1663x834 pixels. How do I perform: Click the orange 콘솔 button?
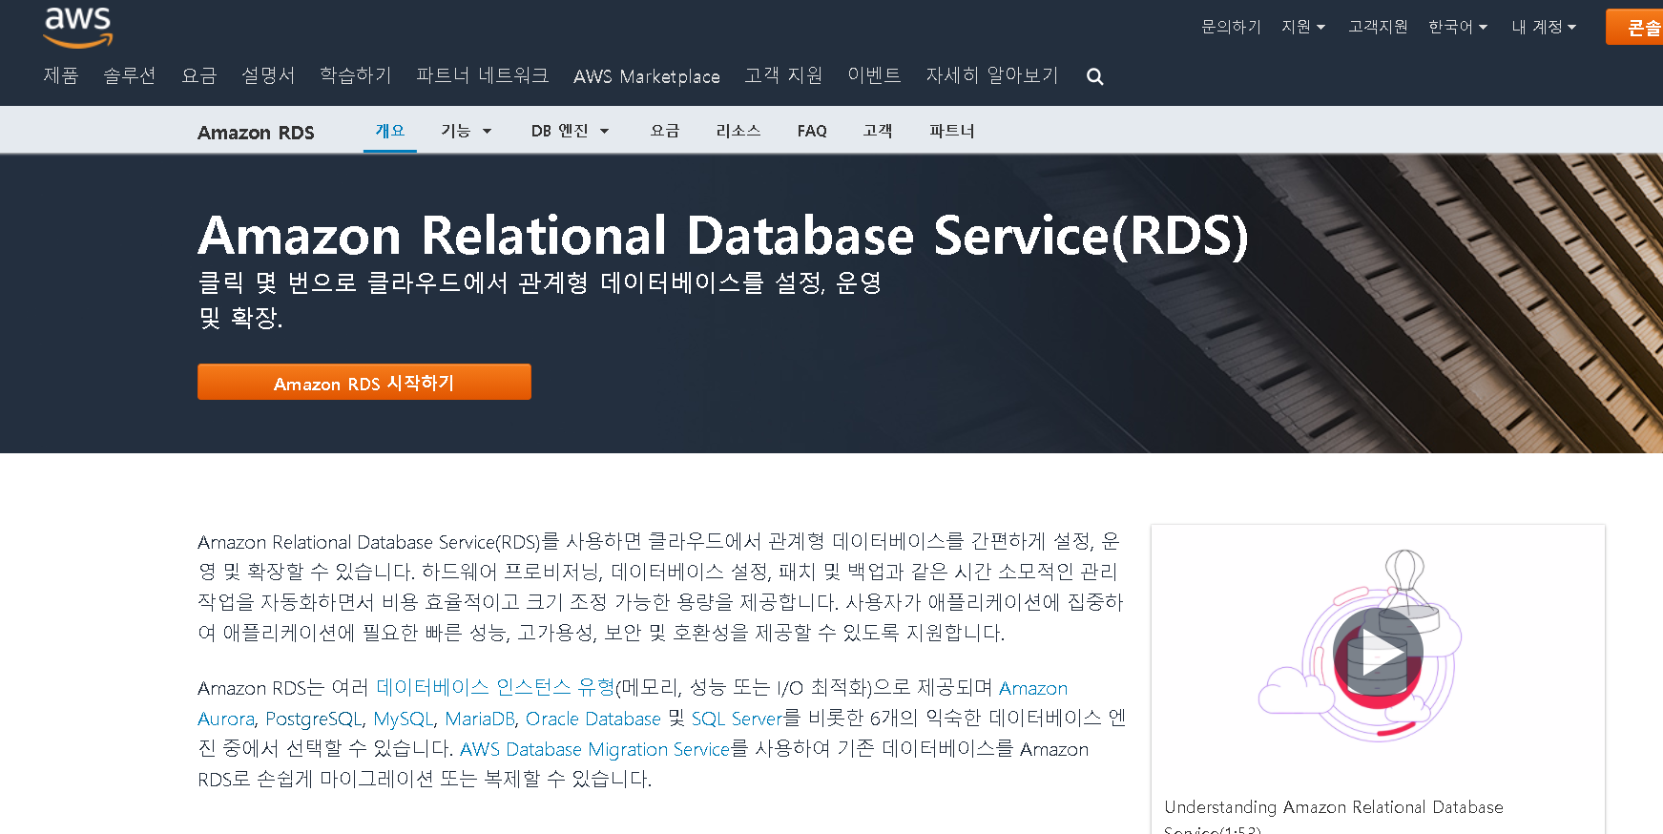[1634, 27]
